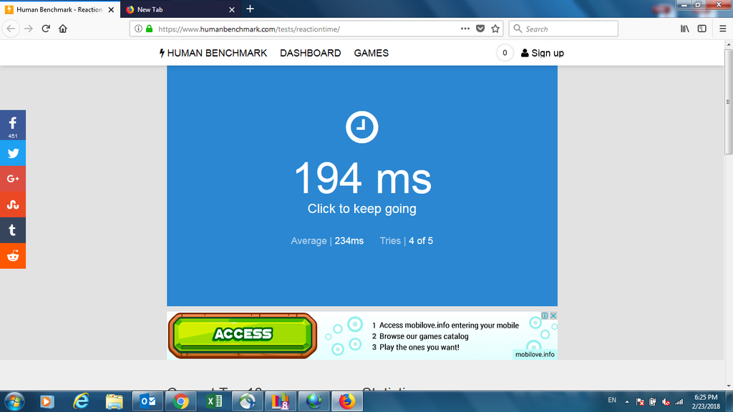Open the DASHBOARD page
733x412 pixels.
pos(311,53)
